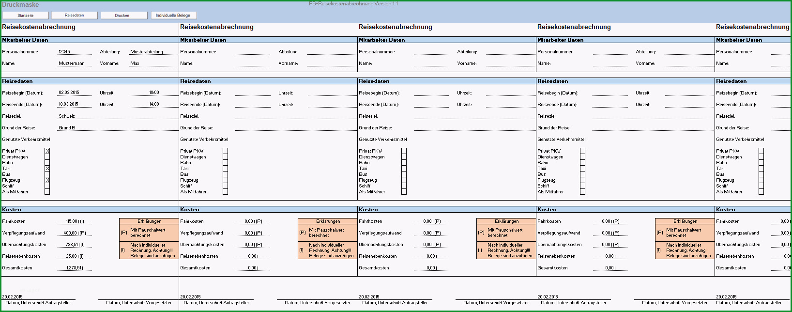Image resolution: width=792 pixels, height=312 pixels.
Task: Click Genutzte Verkehrsmittel label in the Mustermann form
Action: (26, 140)
